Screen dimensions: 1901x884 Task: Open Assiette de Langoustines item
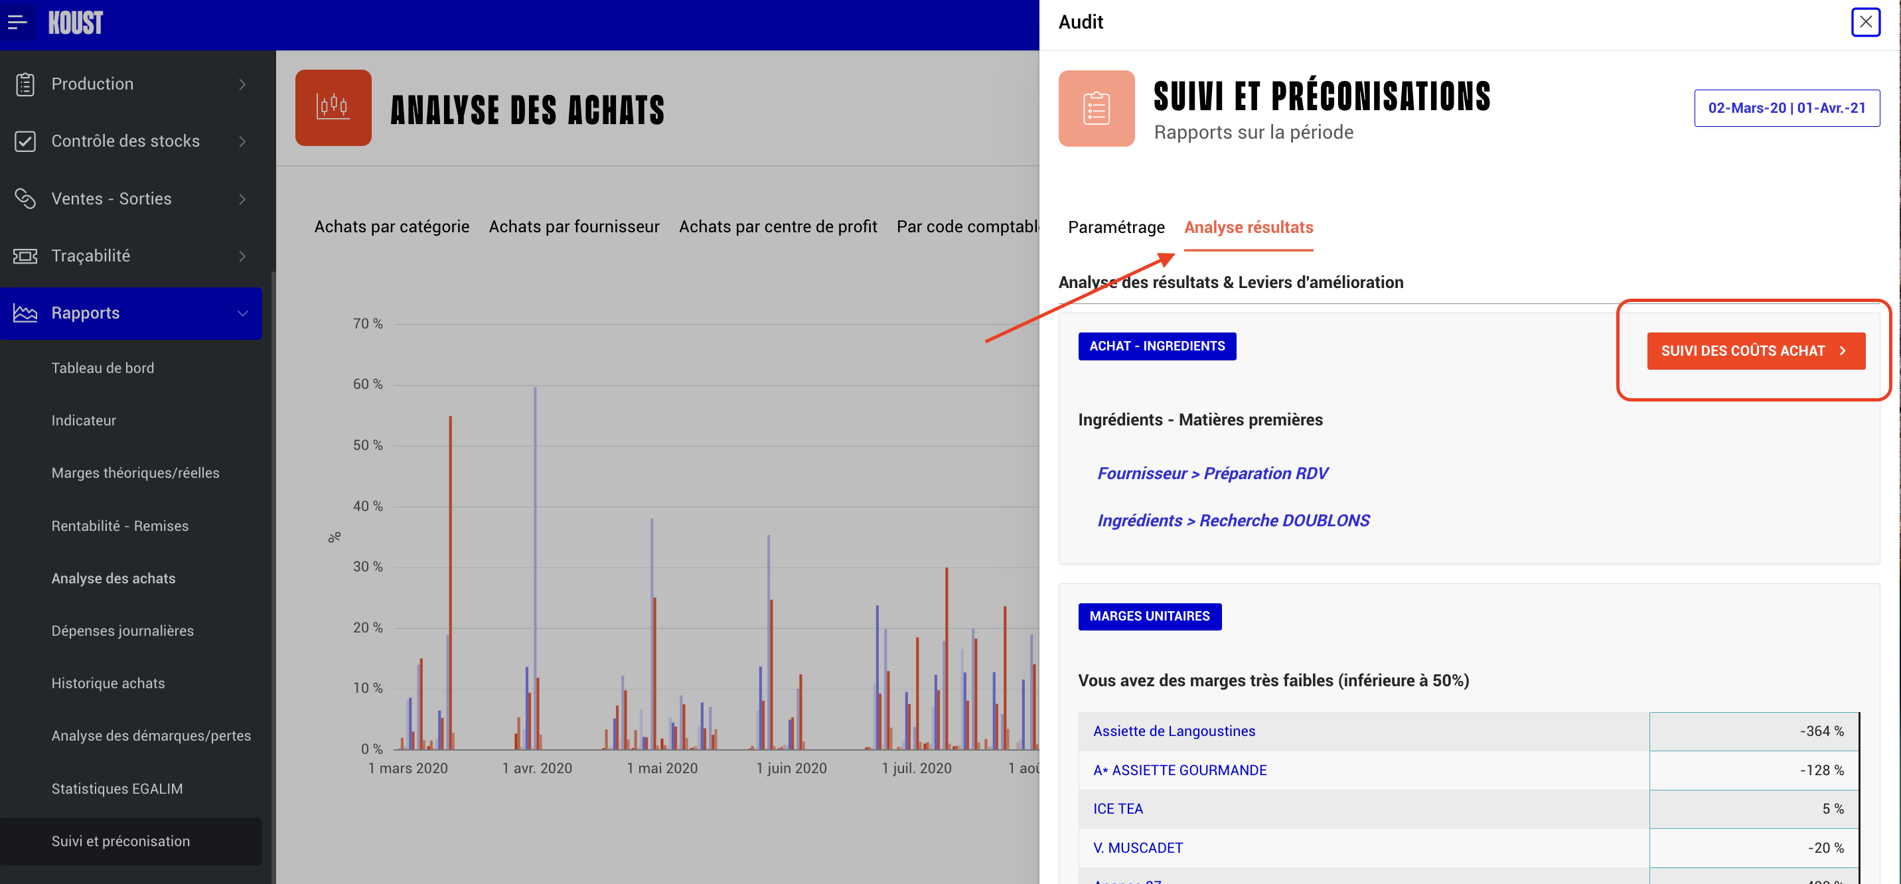pyautogui.click(x=1174, y=731)
